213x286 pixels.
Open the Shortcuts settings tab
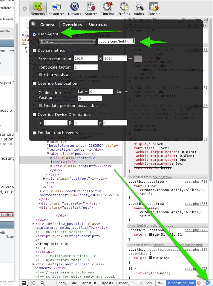tap(98, 25)
